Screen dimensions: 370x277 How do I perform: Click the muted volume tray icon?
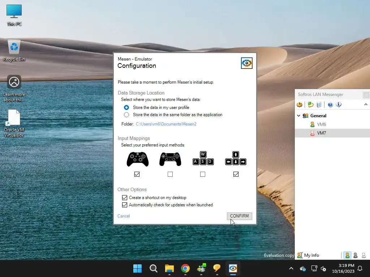323,268
